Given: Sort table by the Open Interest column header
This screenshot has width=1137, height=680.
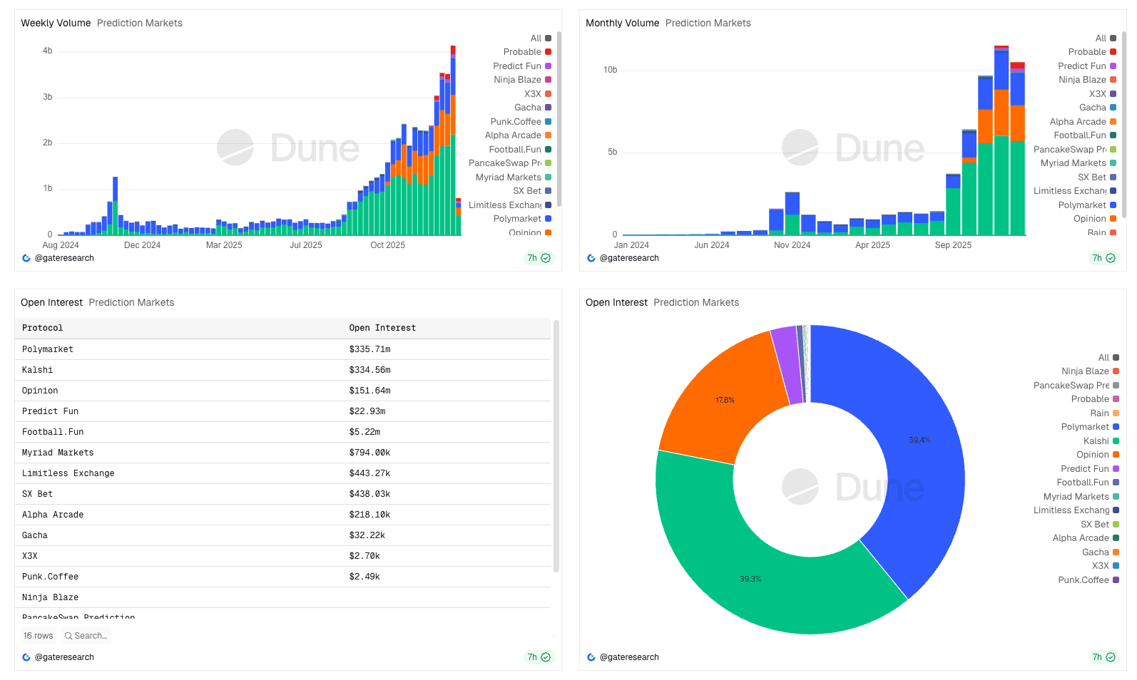Looking at the screenshot, I should click(x=382, y=328).
